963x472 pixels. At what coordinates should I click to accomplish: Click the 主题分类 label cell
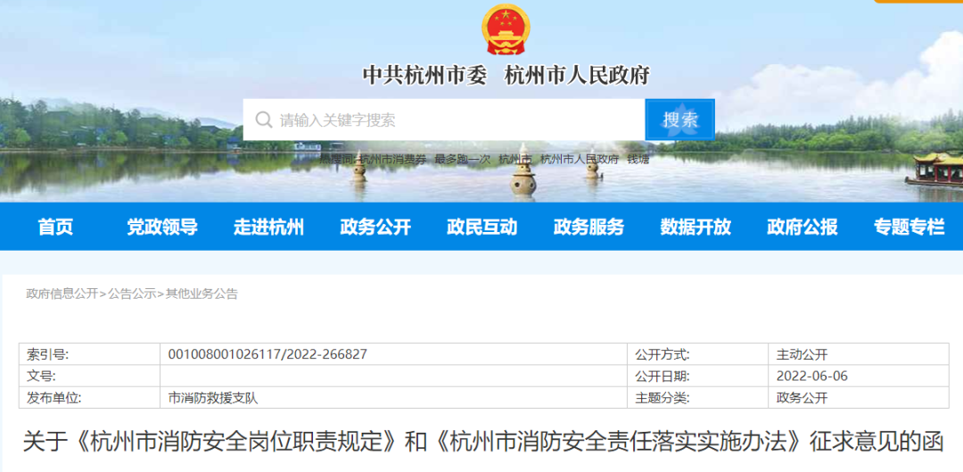697,398
